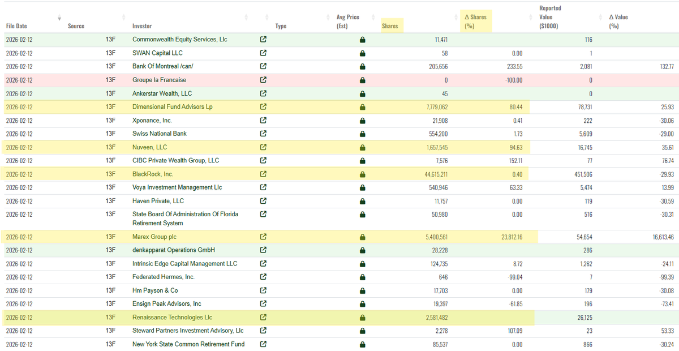Screen dimensions: 679x351
Task: Sort table by Investor column arrows
Action: [247, 18]
